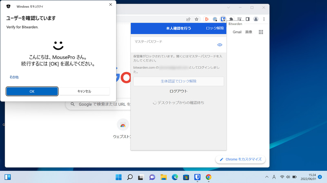The height and width of the screenshot is (183, 327).
Task: Open clock showing 15:24
Action: [308, 177]
